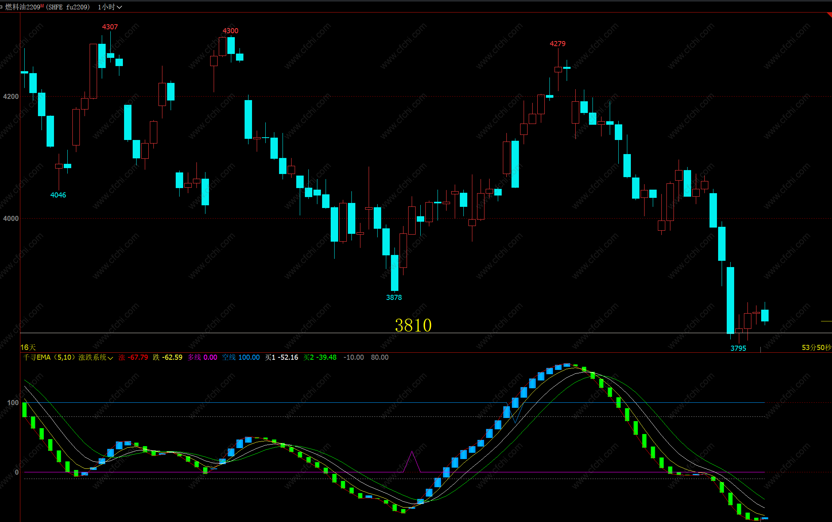Screen dimensions: 832x522
Task: Click the 4307 high price label
Action: pos(110,27)
